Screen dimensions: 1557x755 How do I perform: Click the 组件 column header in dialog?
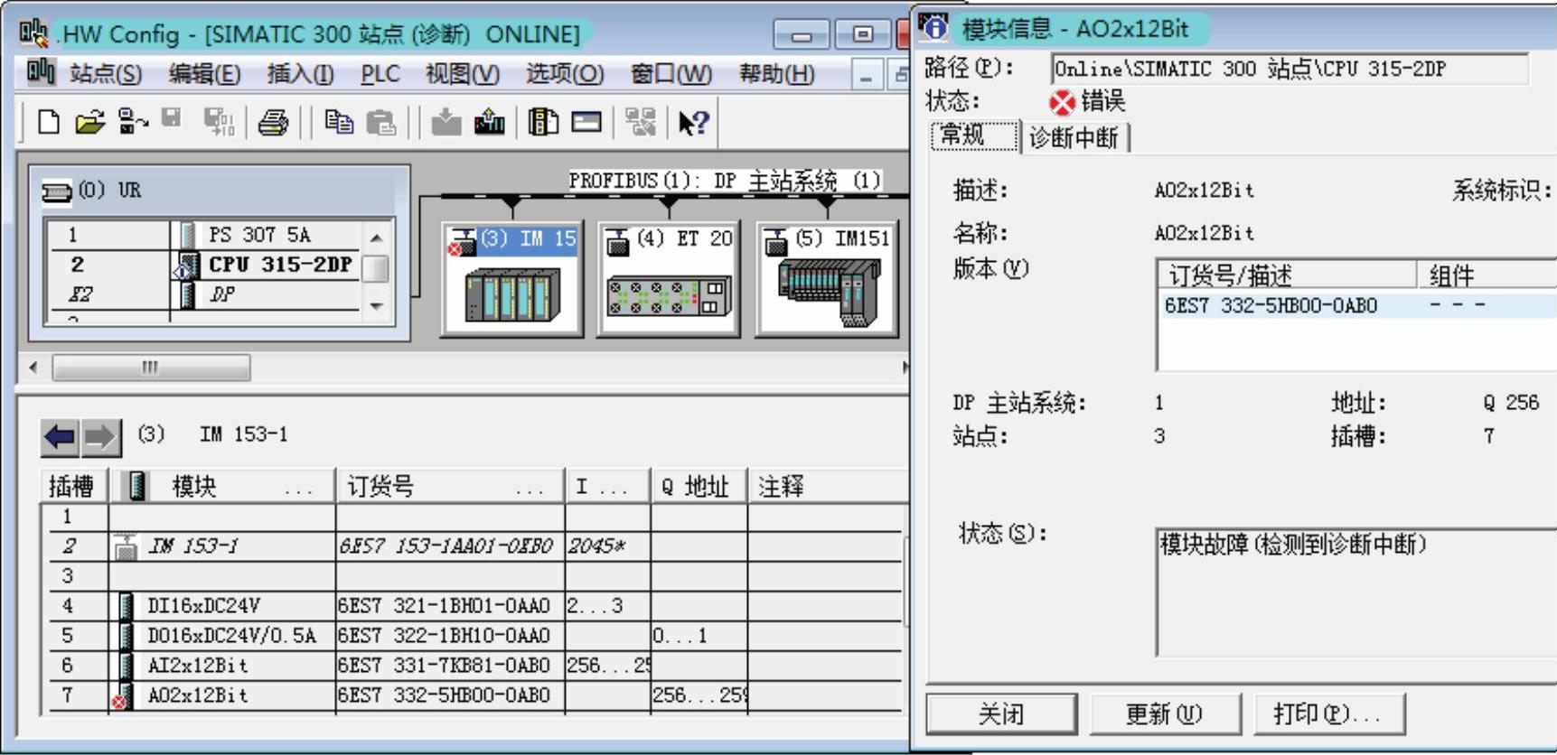pos(1487,275)
